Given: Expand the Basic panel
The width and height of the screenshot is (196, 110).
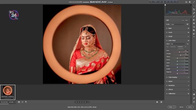Looking at the screenshot, I should click(x=167, y=28).
